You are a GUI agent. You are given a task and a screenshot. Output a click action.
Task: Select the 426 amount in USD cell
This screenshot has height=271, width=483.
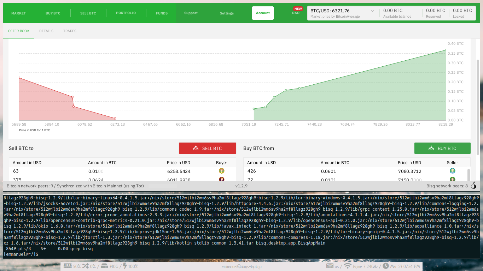(251, 171)
